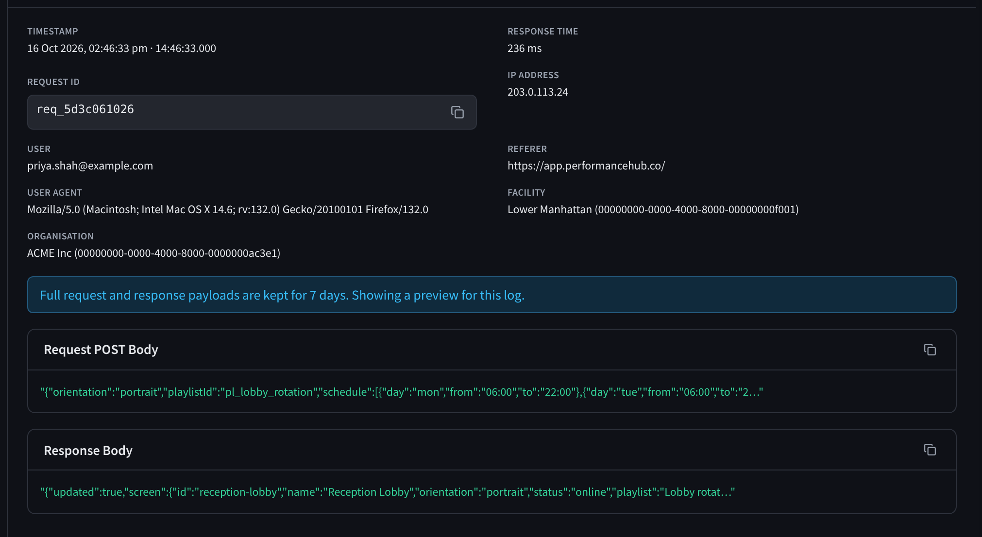The image size is (982, 537).
Task: Click the TIMESTAMP label
Action: coord(52,31)
